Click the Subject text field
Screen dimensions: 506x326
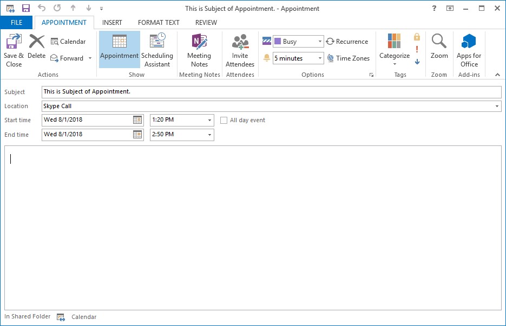(x=271, y=92)
